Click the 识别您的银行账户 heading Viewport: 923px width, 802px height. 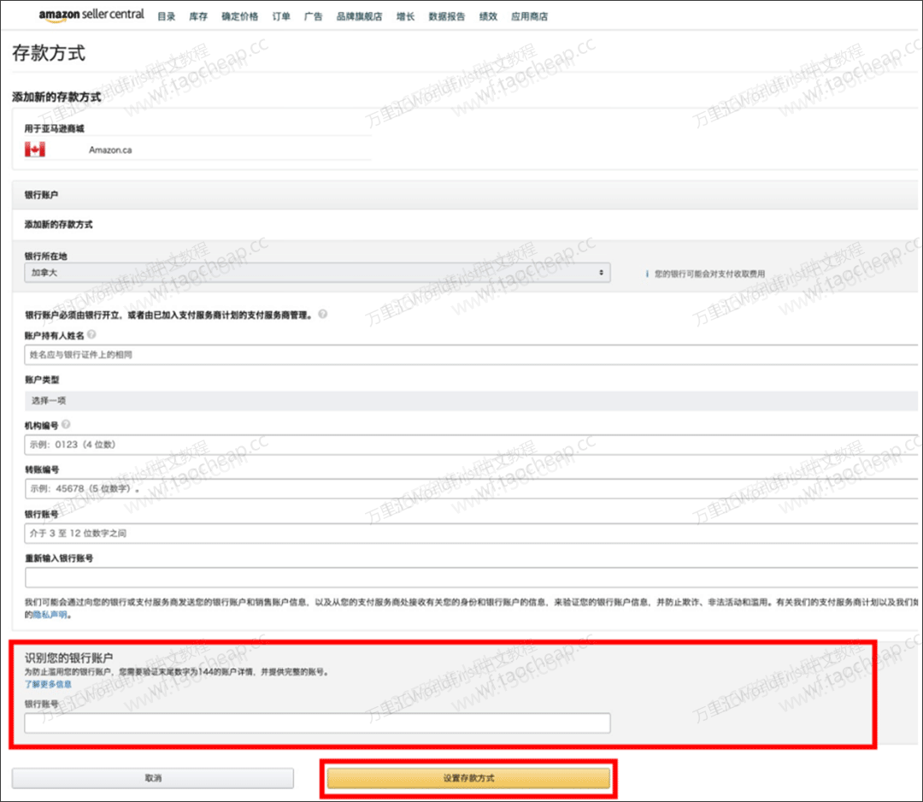pyautogui.click(x=69, y=658)
